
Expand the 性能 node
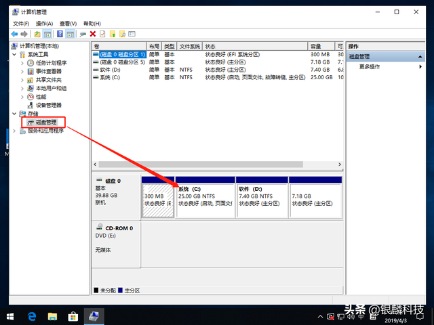click(x=22, y=97)
